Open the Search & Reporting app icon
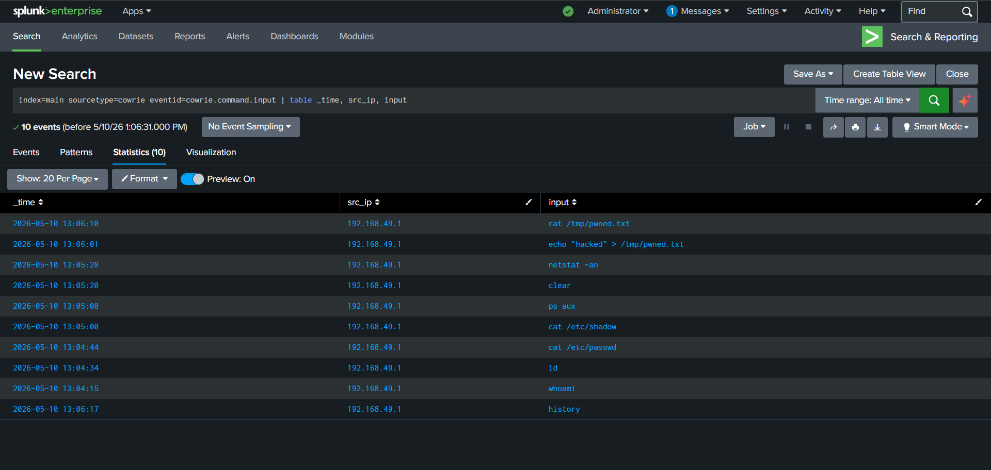 872,37
